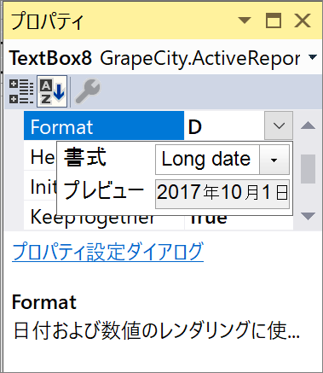Viewport: 323px width, 373px height.
Task: Click the Long date dropdown arrow
Action: [x=274, y=160]
